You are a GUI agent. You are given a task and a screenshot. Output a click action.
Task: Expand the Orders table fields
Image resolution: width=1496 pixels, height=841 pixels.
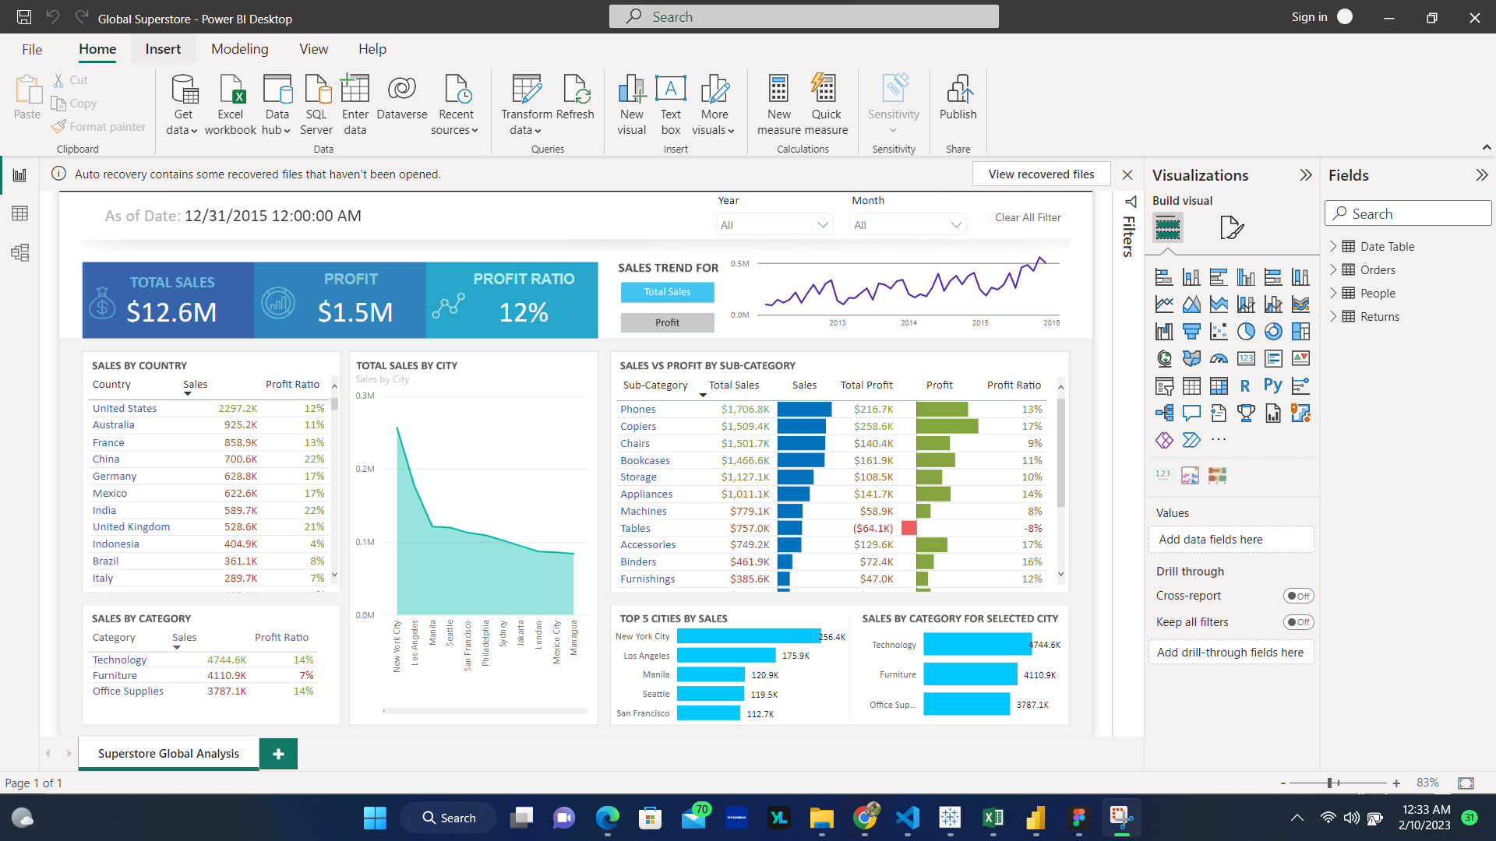pyautogui.click(x=1333, y=270)
